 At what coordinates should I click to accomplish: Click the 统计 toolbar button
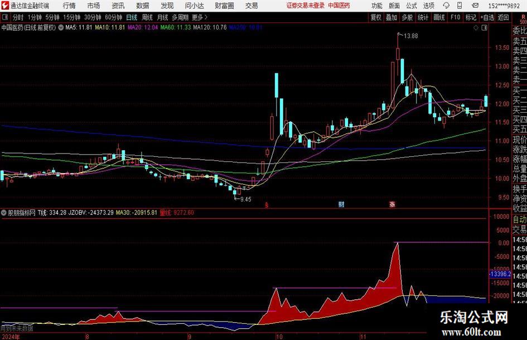coord(423,17)
